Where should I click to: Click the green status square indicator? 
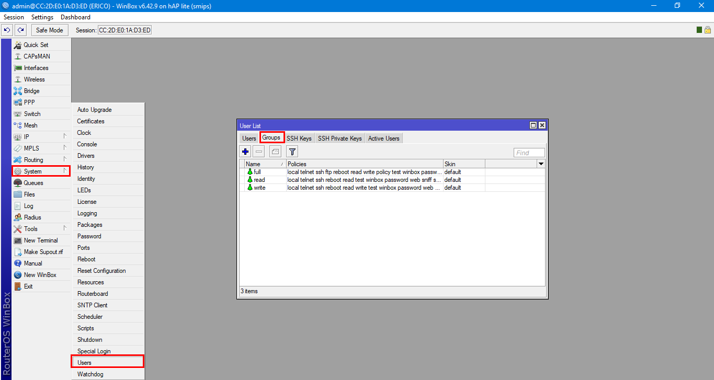(x=699, y=30)
